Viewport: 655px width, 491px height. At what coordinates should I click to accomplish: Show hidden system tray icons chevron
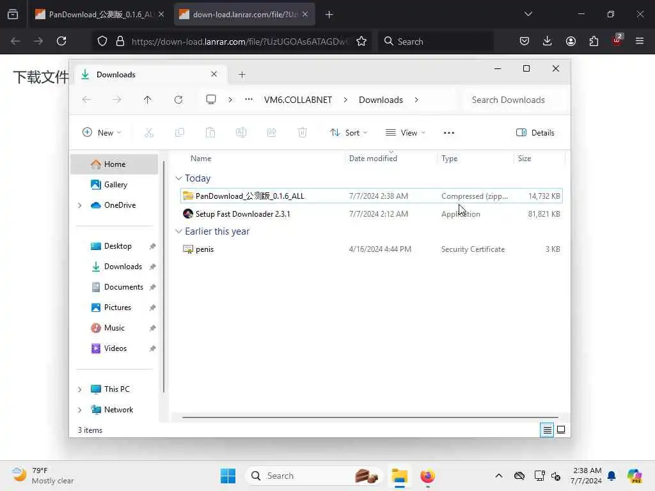[499, 476]
